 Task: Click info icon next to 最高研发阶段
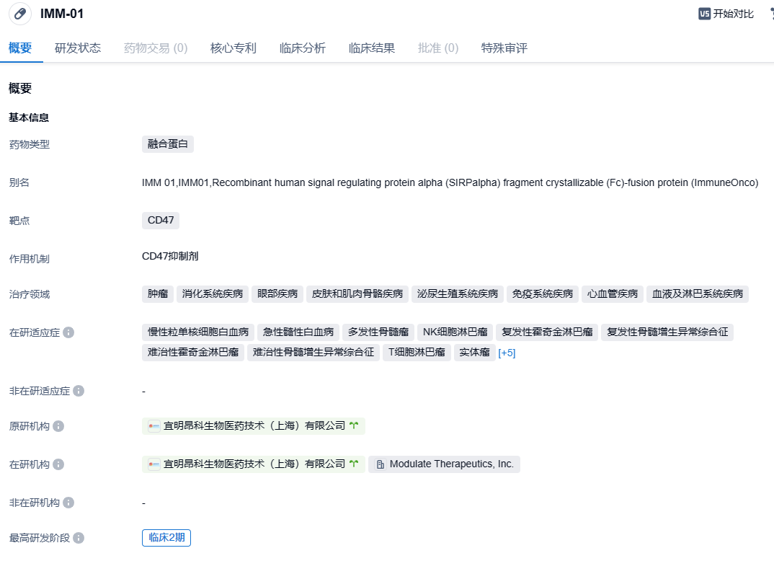[79, 538]
